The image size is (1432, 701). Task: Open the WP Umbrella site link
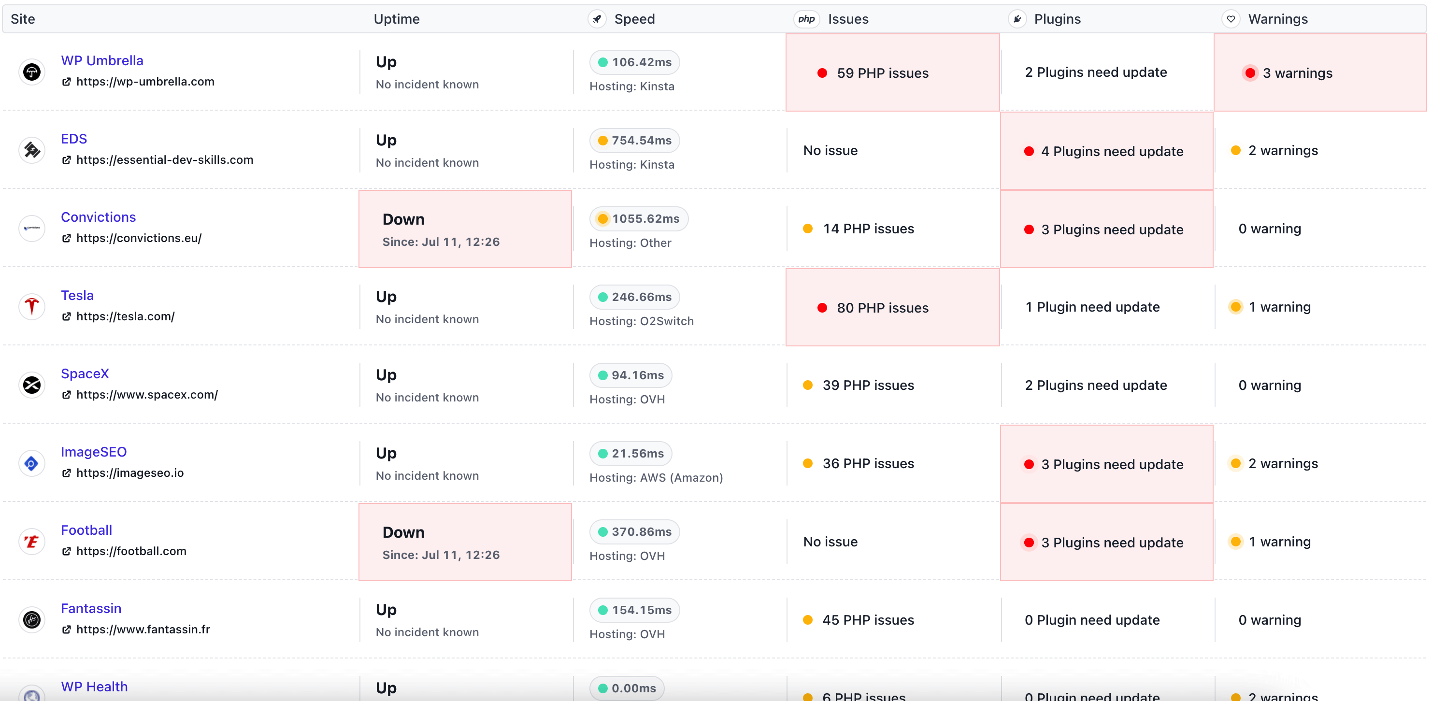[x=102, y=60]
